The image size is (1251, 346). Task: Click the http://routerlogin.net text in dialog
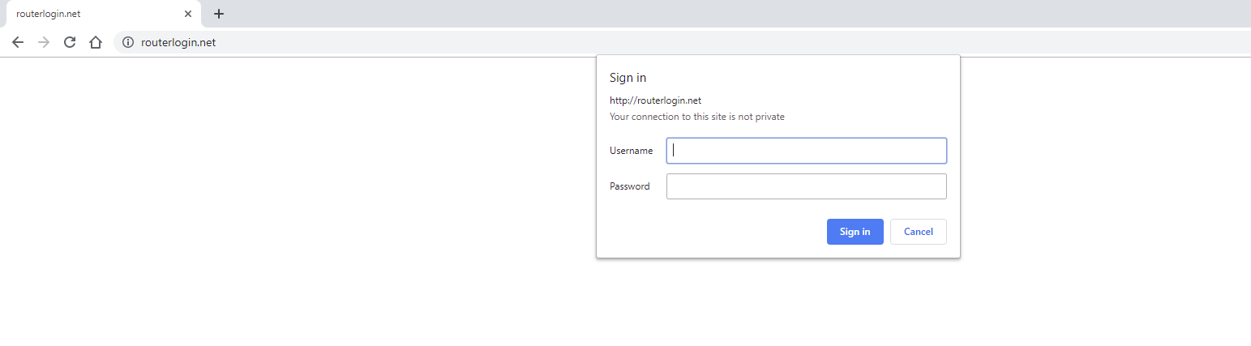coord(655,100)
